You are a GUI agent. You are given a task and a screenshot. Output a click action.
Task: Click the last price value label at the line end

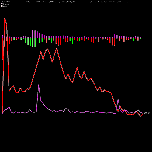147,113
